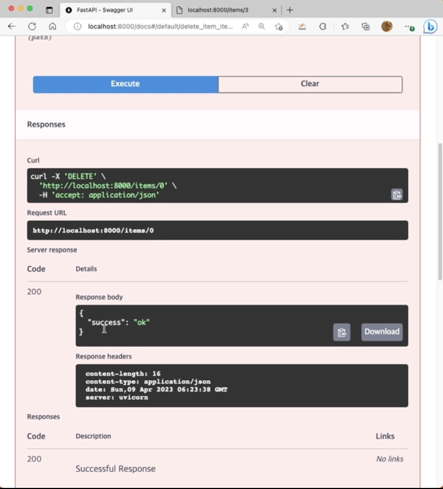Switch to the FastAPI - Swagger UI tab
This screenshot has height=489, width=443.
click(115, 10)
